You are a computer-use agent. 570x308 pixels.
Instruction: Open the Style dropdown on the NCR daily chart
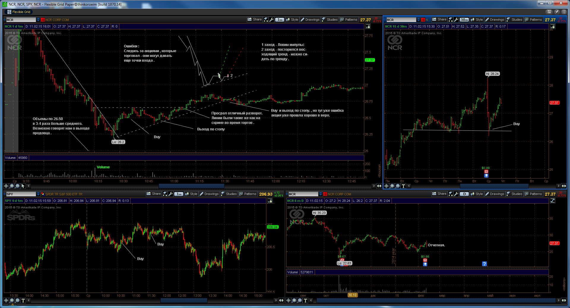click(477, 194)
